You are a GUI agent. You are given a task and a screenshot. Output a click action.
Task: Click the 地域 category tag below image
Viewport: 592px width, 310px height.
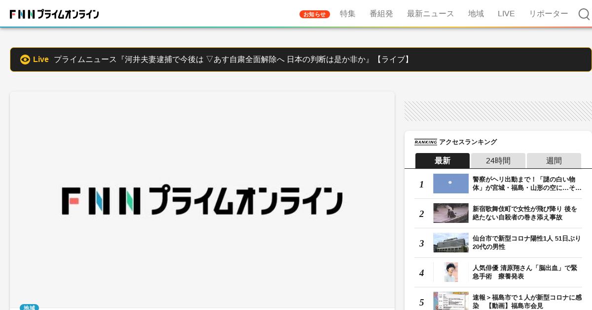[29, 308]
